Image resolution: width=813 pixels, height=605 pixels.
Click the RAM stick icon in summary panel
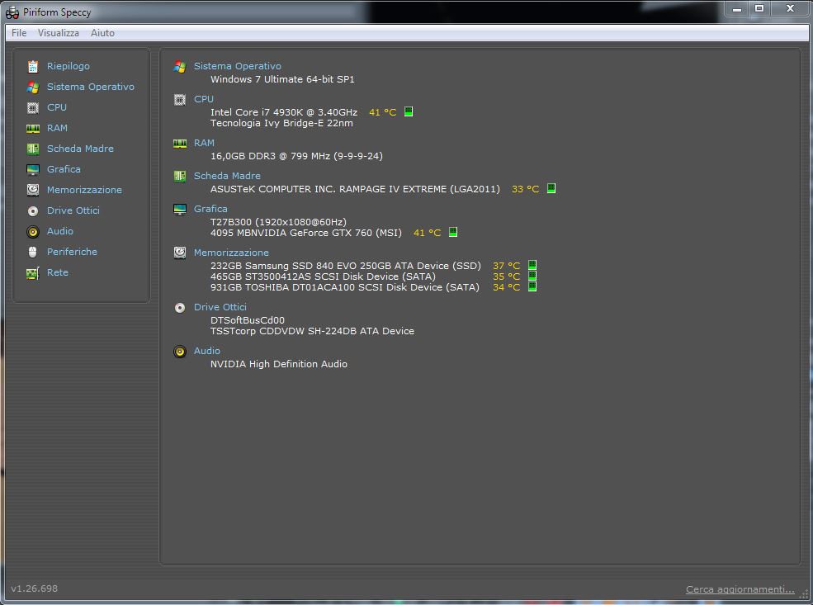point(180,143)
